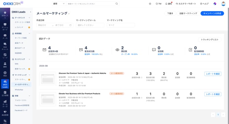Click the オープン率 50.00% link
Image resolution: width=229 pixels, height=124 pixels.
[130, 54]
